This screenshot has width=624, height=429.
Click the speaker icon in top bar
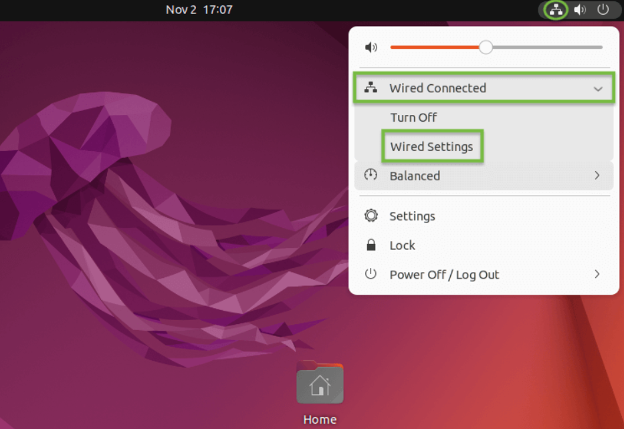coord(579,9)
